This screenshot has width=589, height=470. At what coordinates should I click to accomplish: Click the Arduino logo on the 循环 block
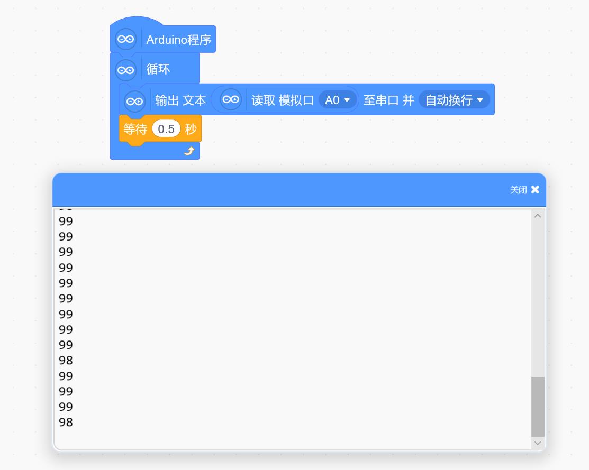tap(125, 70)
